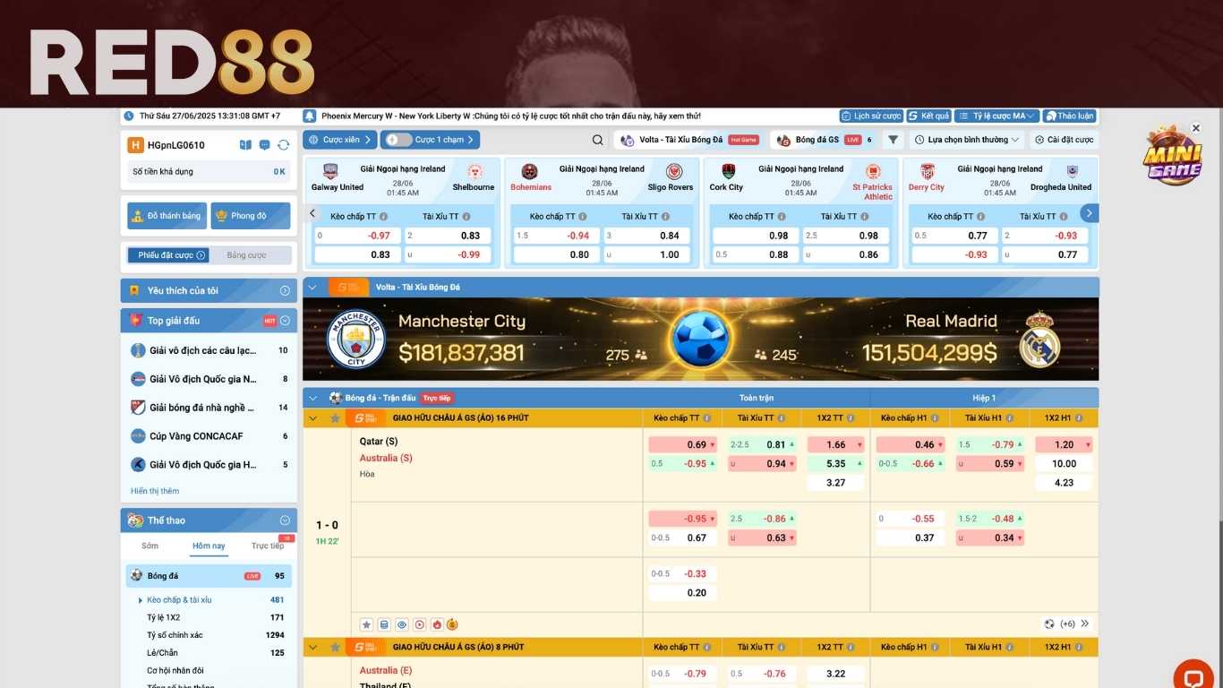
Task: Select Phiếu đặt cược view
Action: point(167,255)
